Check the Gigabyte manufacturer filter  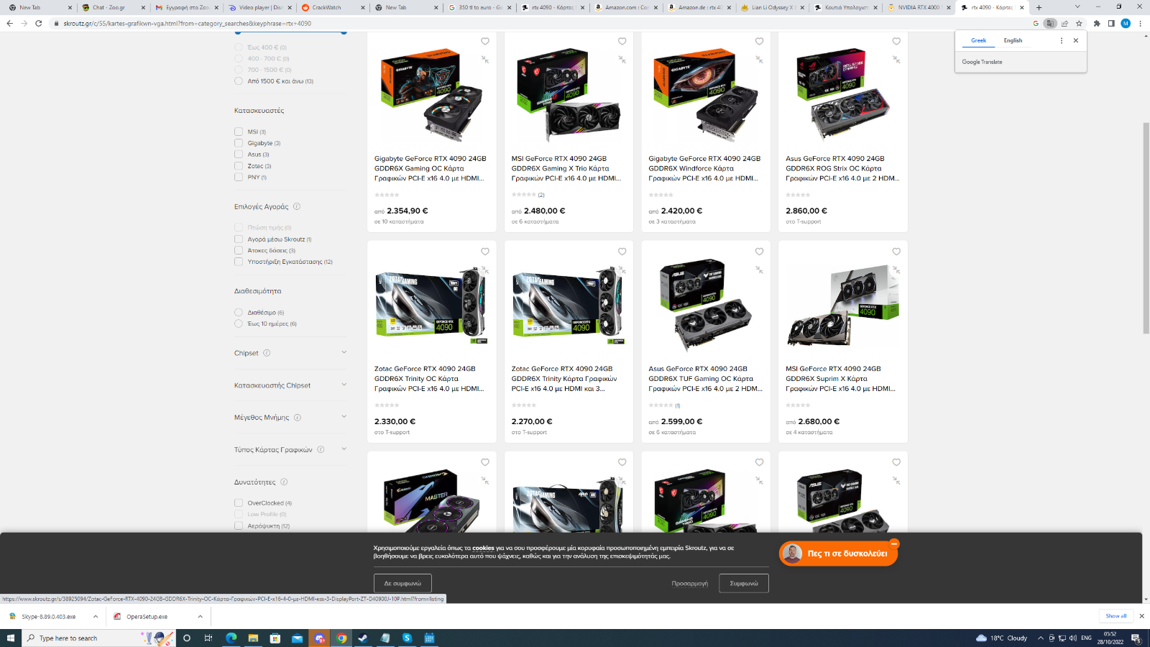[239, 143]
